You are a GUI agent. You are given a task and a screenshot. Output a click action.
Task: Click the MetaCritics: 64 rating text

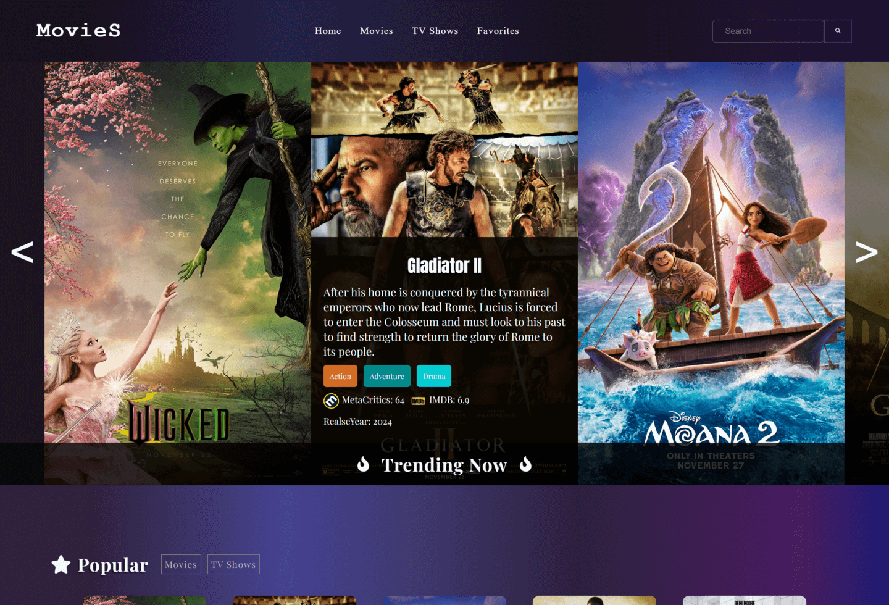click(x=373, y=400)
